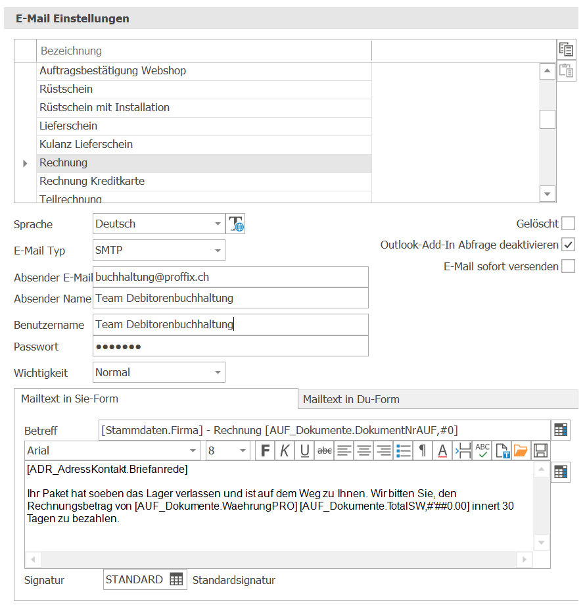This screenshot has width=585, height=607.
Task: Open the Sprache dropdown
Action: pyautogui.click(x=218, y=224)
